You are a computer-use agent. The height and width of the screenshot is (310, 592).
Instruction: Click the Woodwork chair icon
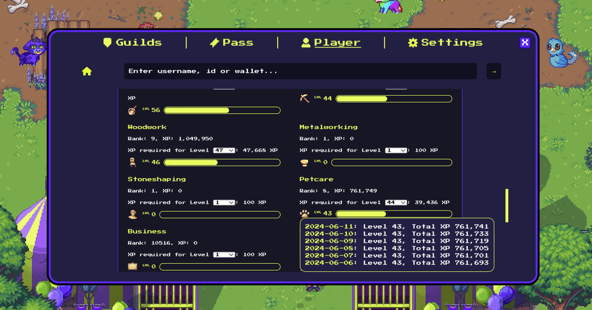[x=132, y=162]
